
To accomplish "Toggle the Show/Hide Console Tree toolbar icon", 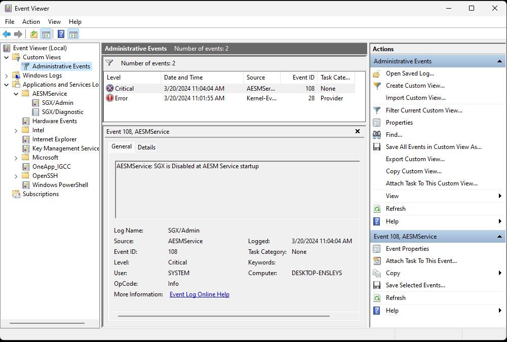I will pyautogui.click(x=46, y=34).
